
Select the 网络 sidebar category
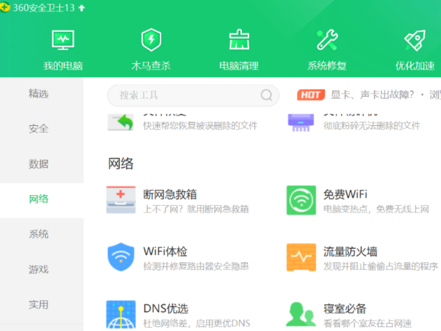tap(42, 199)
